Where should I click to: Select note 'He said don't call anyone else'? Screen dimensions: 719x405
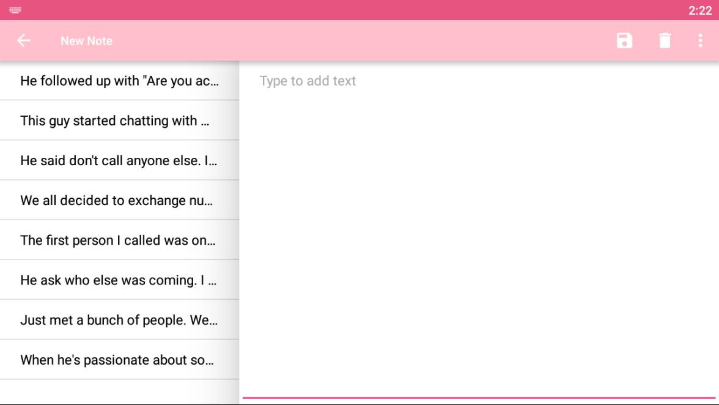(119, 160)
